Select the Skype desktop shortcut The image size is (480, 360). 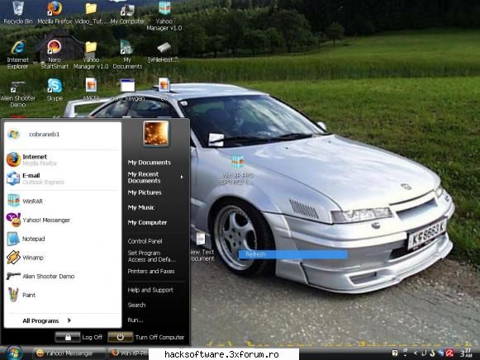coord(55,89)
